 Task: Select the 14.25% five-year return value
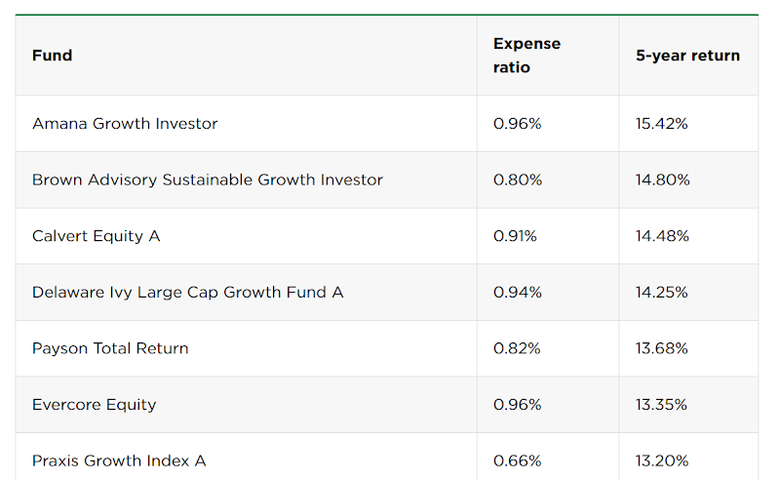click(662, 292)
